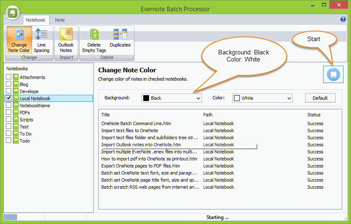
Task: Select row 'Batch set OneNote text font'
Action: pyautogui.click(x=220, y=173)
